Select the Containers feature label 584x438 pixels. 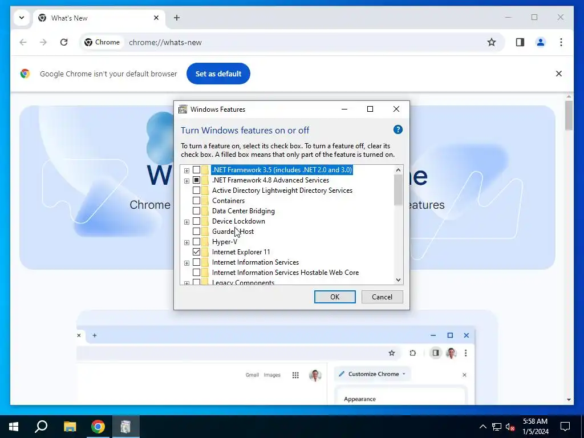(228, 201)
